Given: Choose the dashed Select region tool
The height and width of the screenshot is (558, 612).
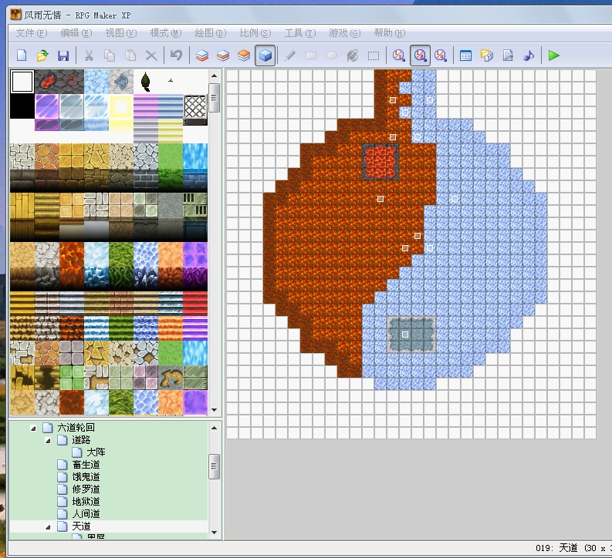Looking at the screenshot, I should (374, 55).
